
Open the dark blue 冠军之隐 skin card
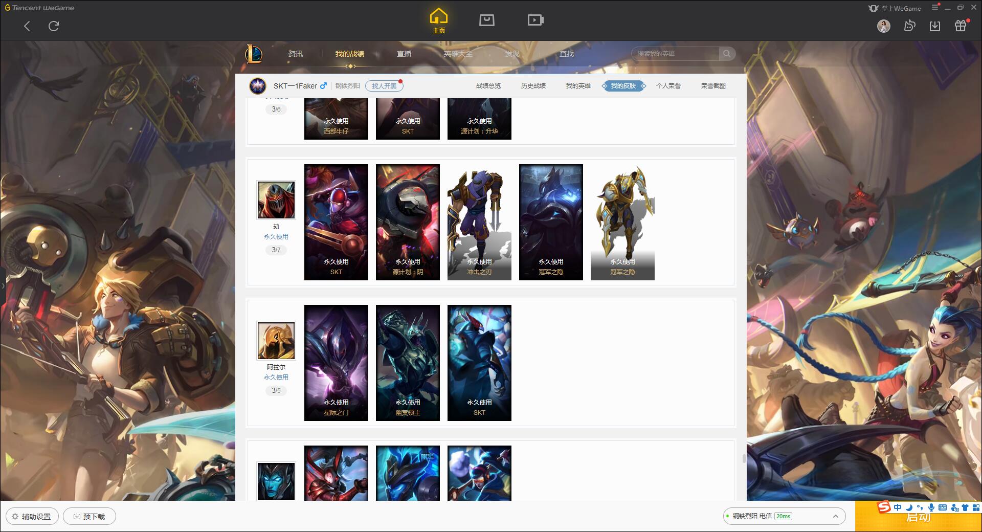click(551, 222)
